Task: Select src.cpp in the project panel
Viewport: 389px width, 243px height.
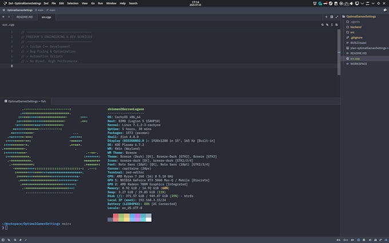Action: coord(355,58)
